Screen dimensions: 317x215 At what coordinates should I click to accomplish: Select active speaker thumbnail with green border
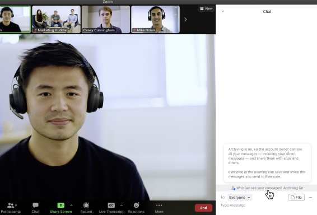click(x=15, y=19)
